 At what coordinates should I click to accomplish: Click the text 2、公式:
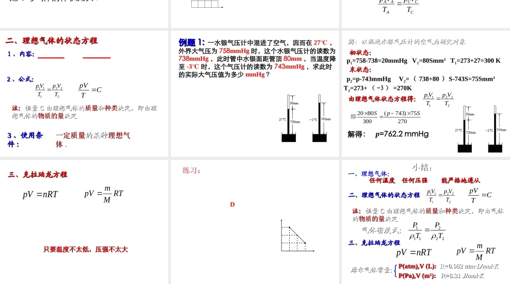pyautogui.click(x=20, y=79)
